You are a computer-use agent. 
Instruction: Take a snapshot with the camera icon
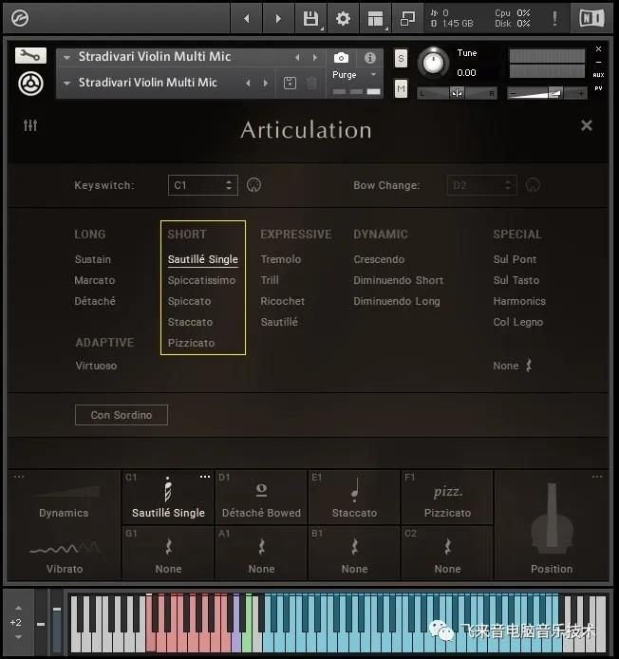pyautogui.click(x=341, y=58)
